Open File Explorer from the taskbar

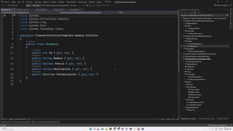[106, 129]
